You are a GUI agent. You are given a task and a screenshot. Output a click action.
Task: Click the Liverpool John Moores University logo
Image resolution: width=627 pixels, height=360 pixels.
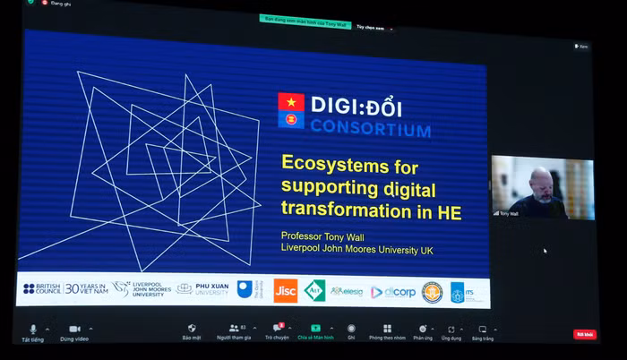[x=142, y=289]
